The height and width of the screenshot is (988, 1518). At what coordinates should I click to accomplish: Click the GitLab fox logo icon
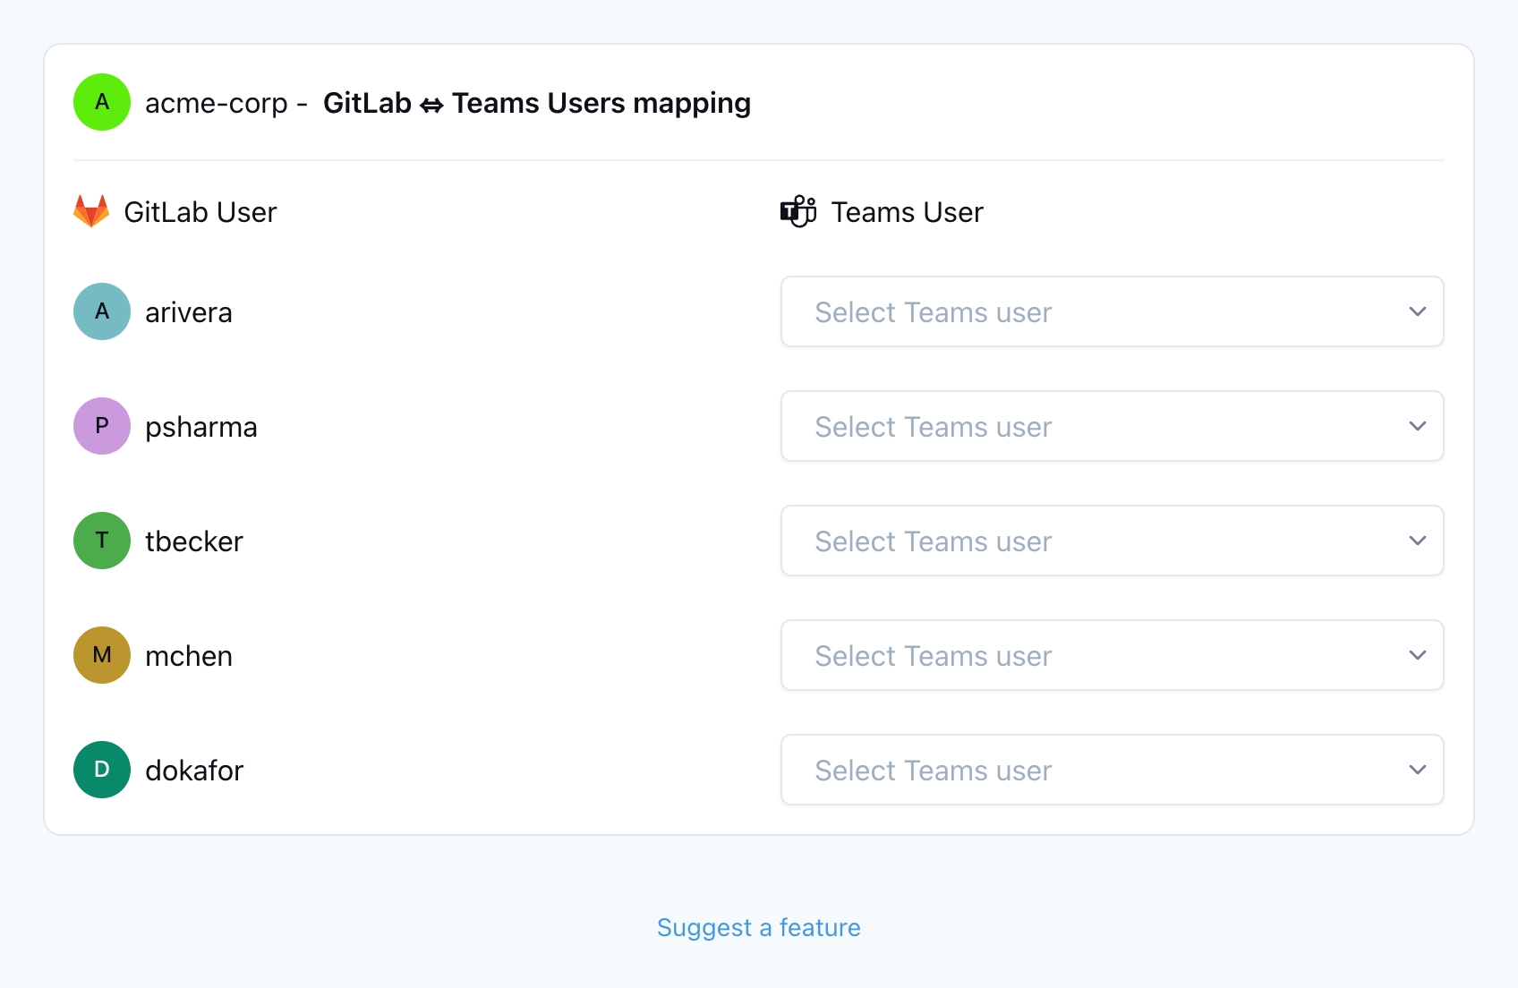pyautogui.click(x=91, y=211)
